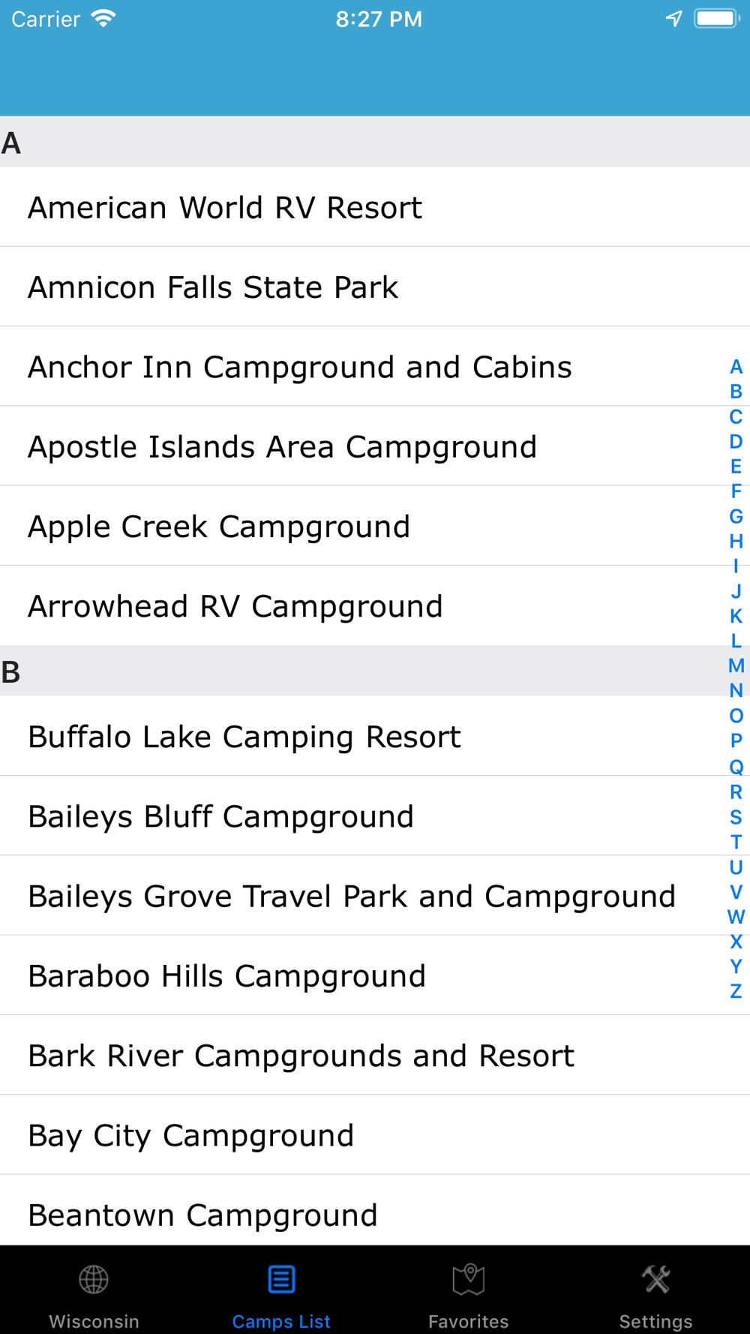Jump to letter D in index
Screen dimensions: 750x1334
tap(736, 441)
